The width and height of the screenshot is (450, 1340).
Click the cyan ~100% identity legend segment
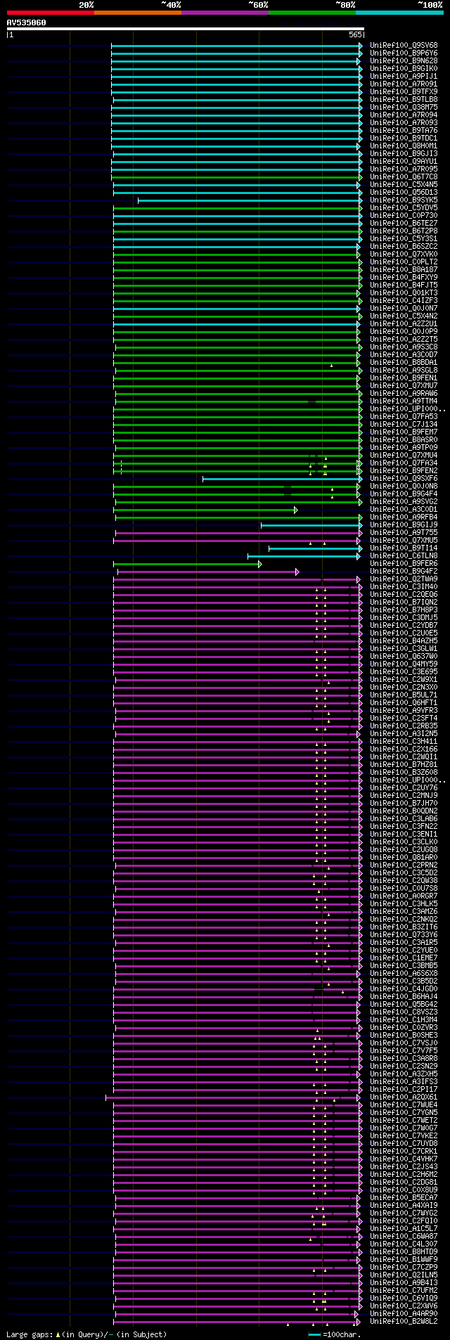pyautogui.click(x=399, y=12)
